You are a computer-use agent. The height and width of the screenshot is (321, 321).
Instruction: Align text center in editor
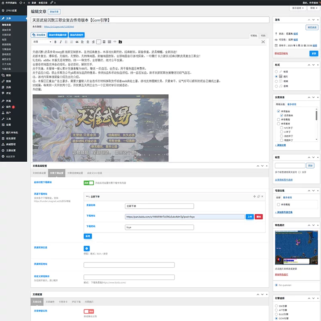tap(87, 42)
